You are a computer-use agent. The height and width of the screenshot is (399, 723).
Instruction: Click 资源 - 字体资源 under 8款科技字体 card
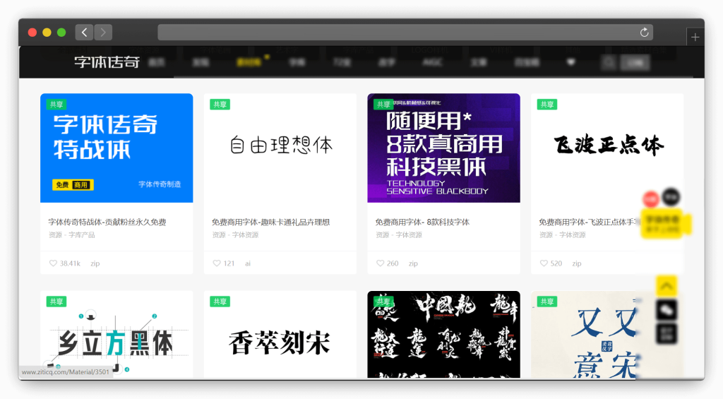click(x=399, y=234)
